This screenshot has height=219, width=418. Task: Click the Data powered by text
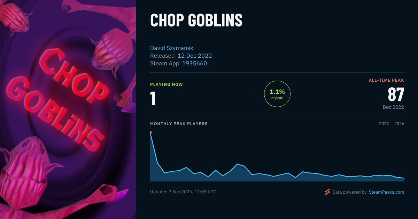349,192
